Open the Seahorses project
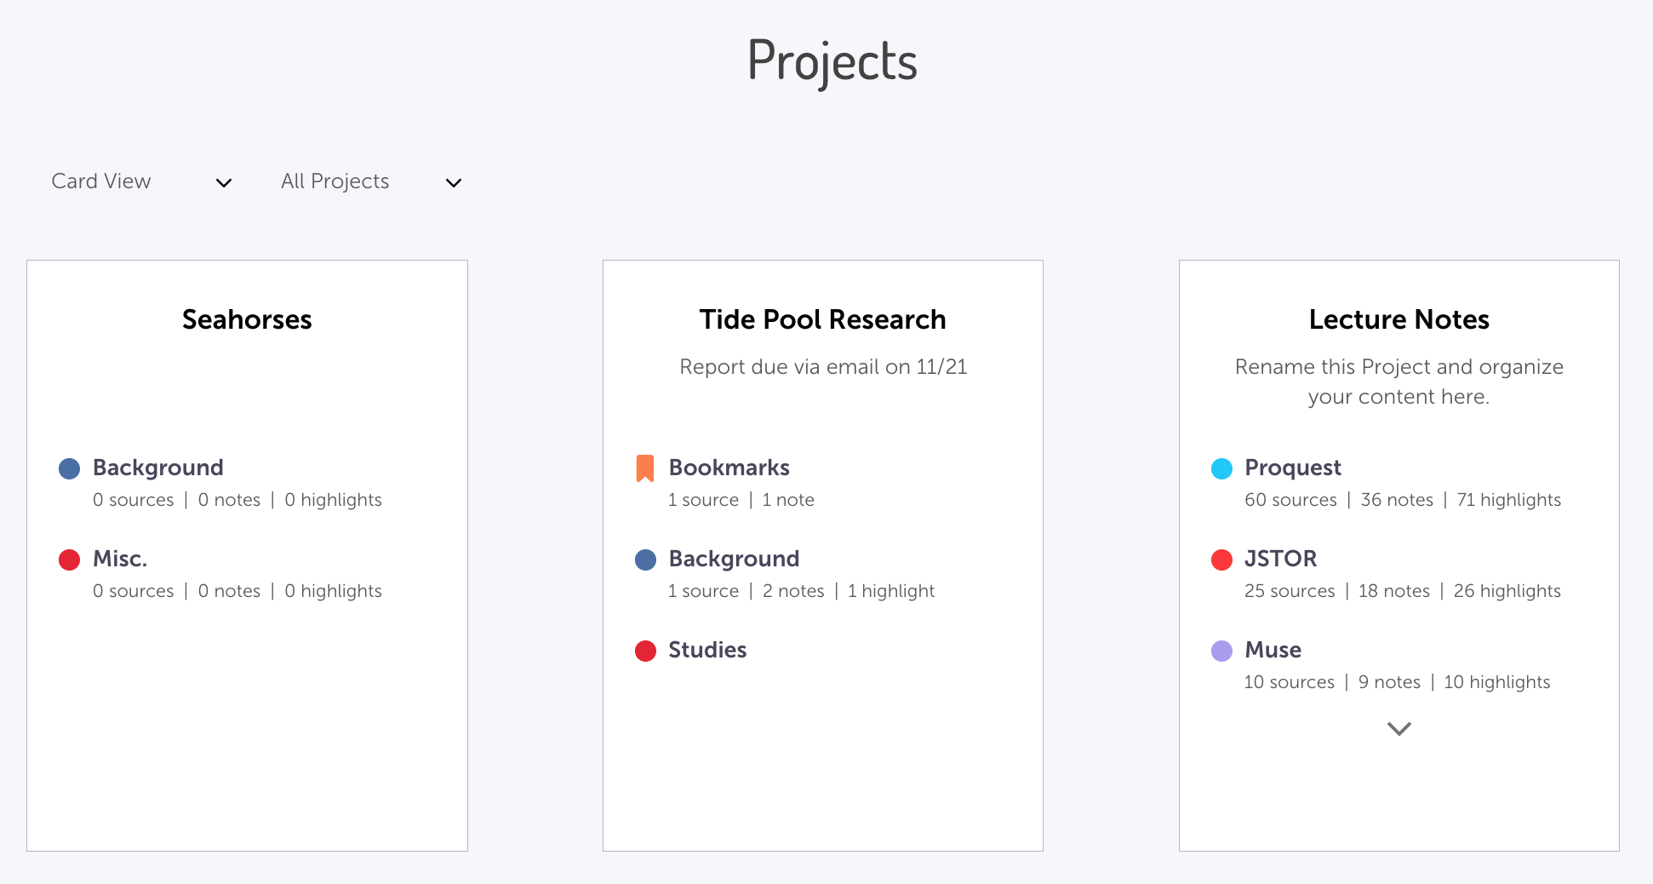This screenshot has height=884, width=1653. [x=247, y=319]
